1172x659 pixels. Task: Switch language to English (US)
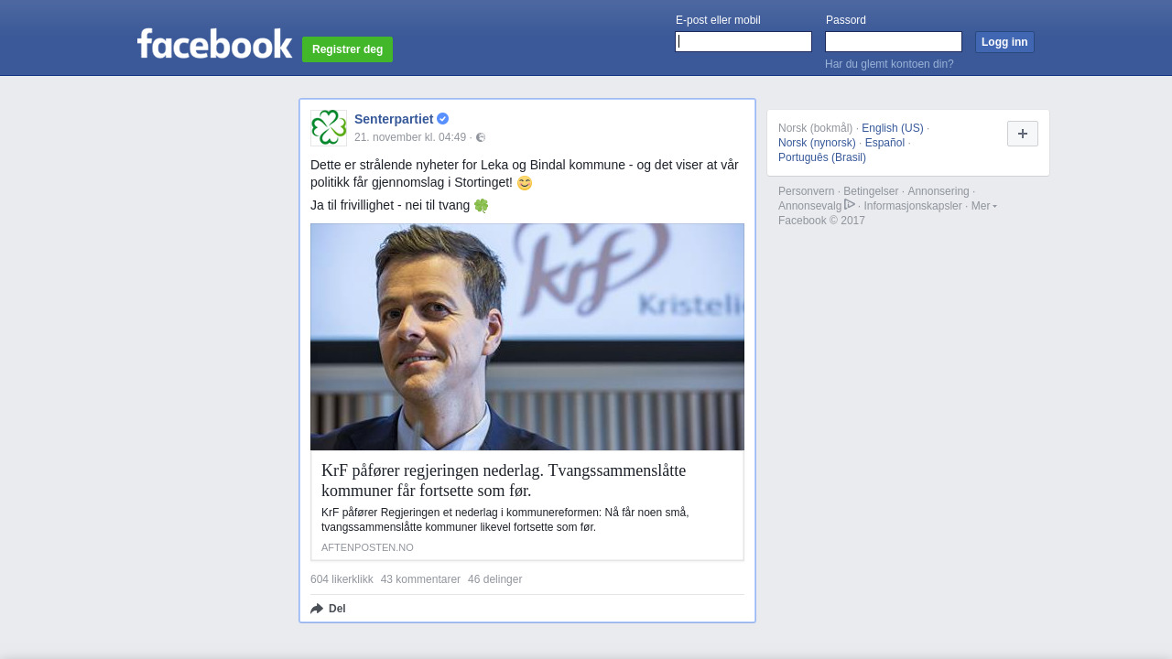893,128
